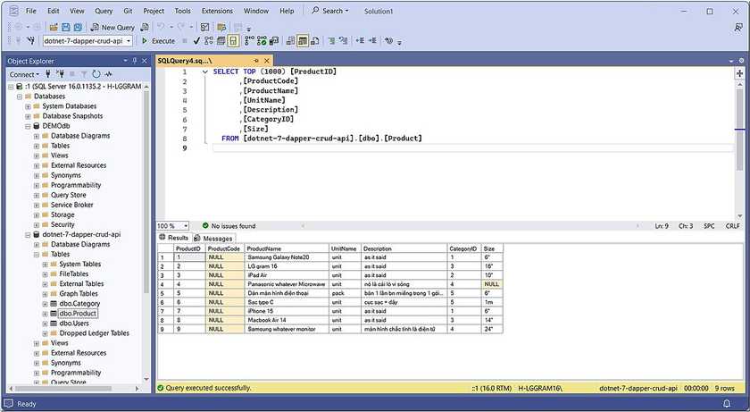Close the SQLQuery4.sql tab
Image resolution: width=750 pixels, height=412 pixels.
(x=267, y=61)
